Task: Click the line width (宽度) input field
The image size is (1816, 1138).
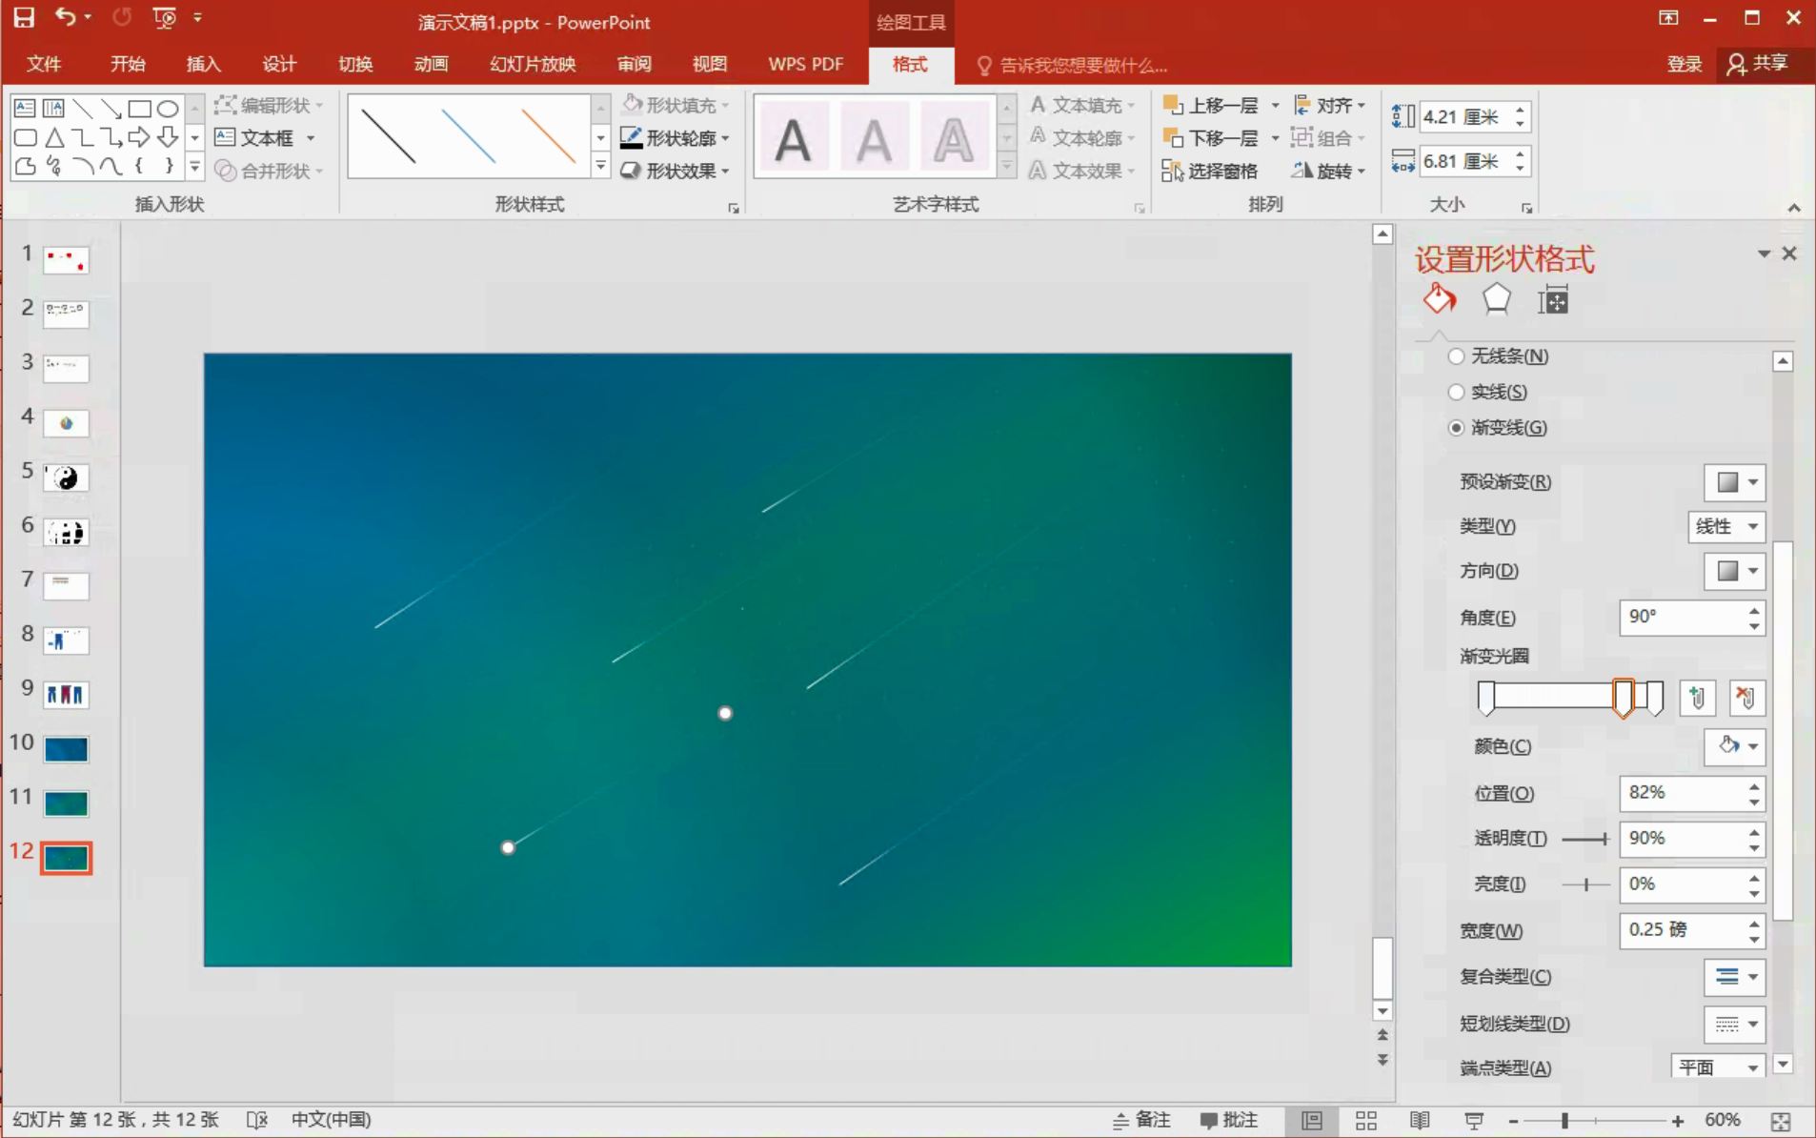Action: click(1683, 930)
